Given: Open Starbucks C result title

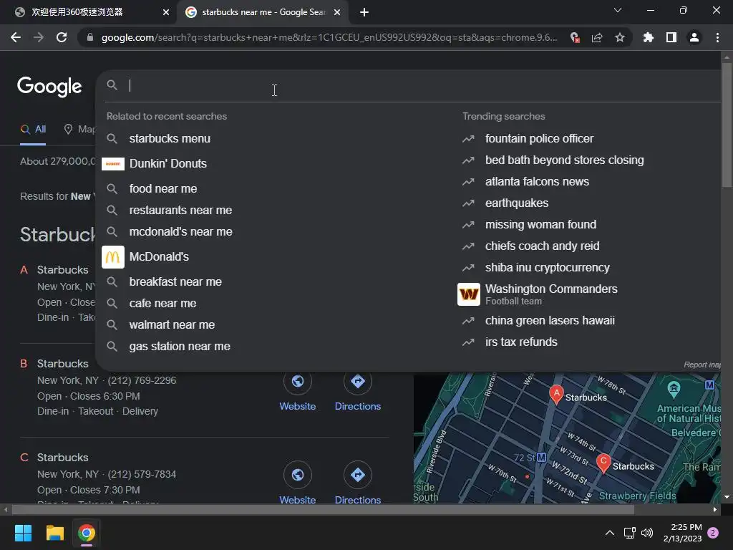Looking at the screenshot, I should pyautogui.click(x=63, y=458).
